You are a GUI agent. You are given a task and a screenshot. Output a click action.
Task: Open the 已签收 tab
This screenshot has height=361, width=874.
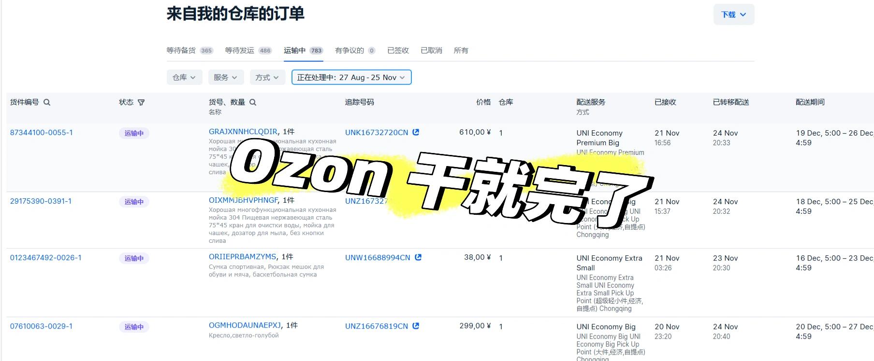[x=398, y=50]
